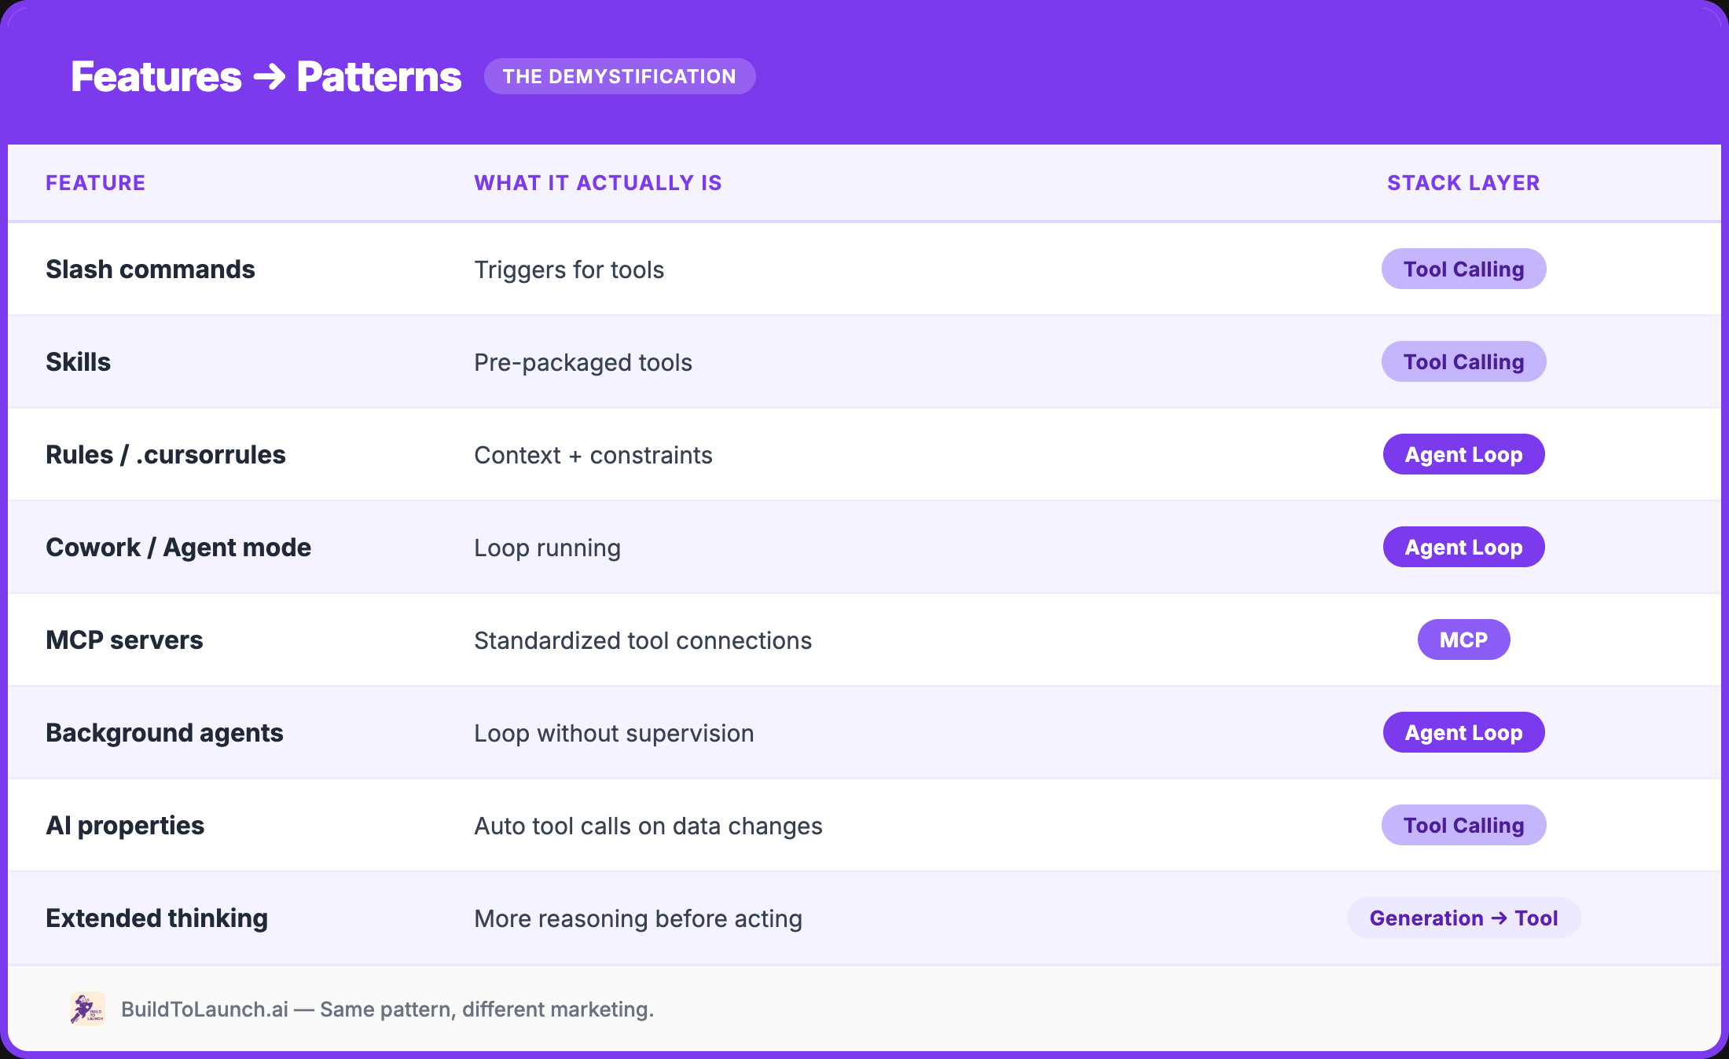The width and height of the screenshot is (1729, 1059).
Task: Click 'Standardized tool connections' description
Action: click(x=643, y=641)
